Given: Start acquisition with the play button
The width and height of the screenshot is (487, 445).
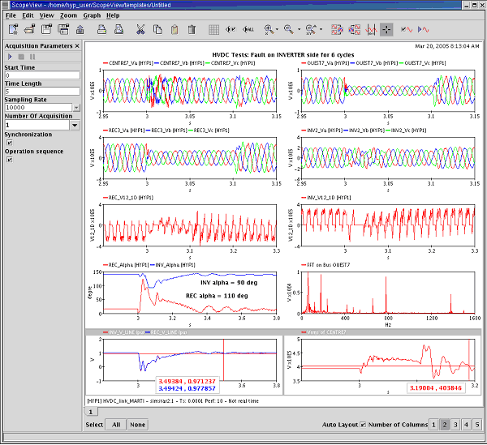Looking at the screenshot, I should (x=10, y=57).
